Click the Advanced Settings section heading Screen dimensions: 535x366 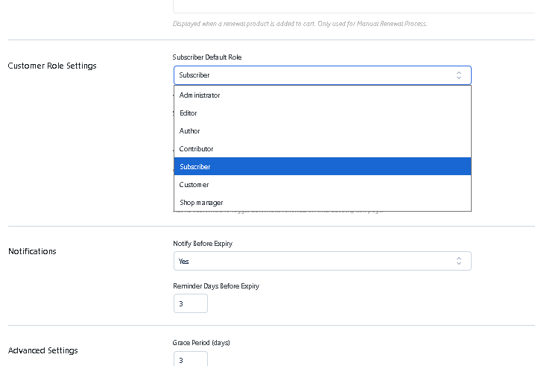42,350
